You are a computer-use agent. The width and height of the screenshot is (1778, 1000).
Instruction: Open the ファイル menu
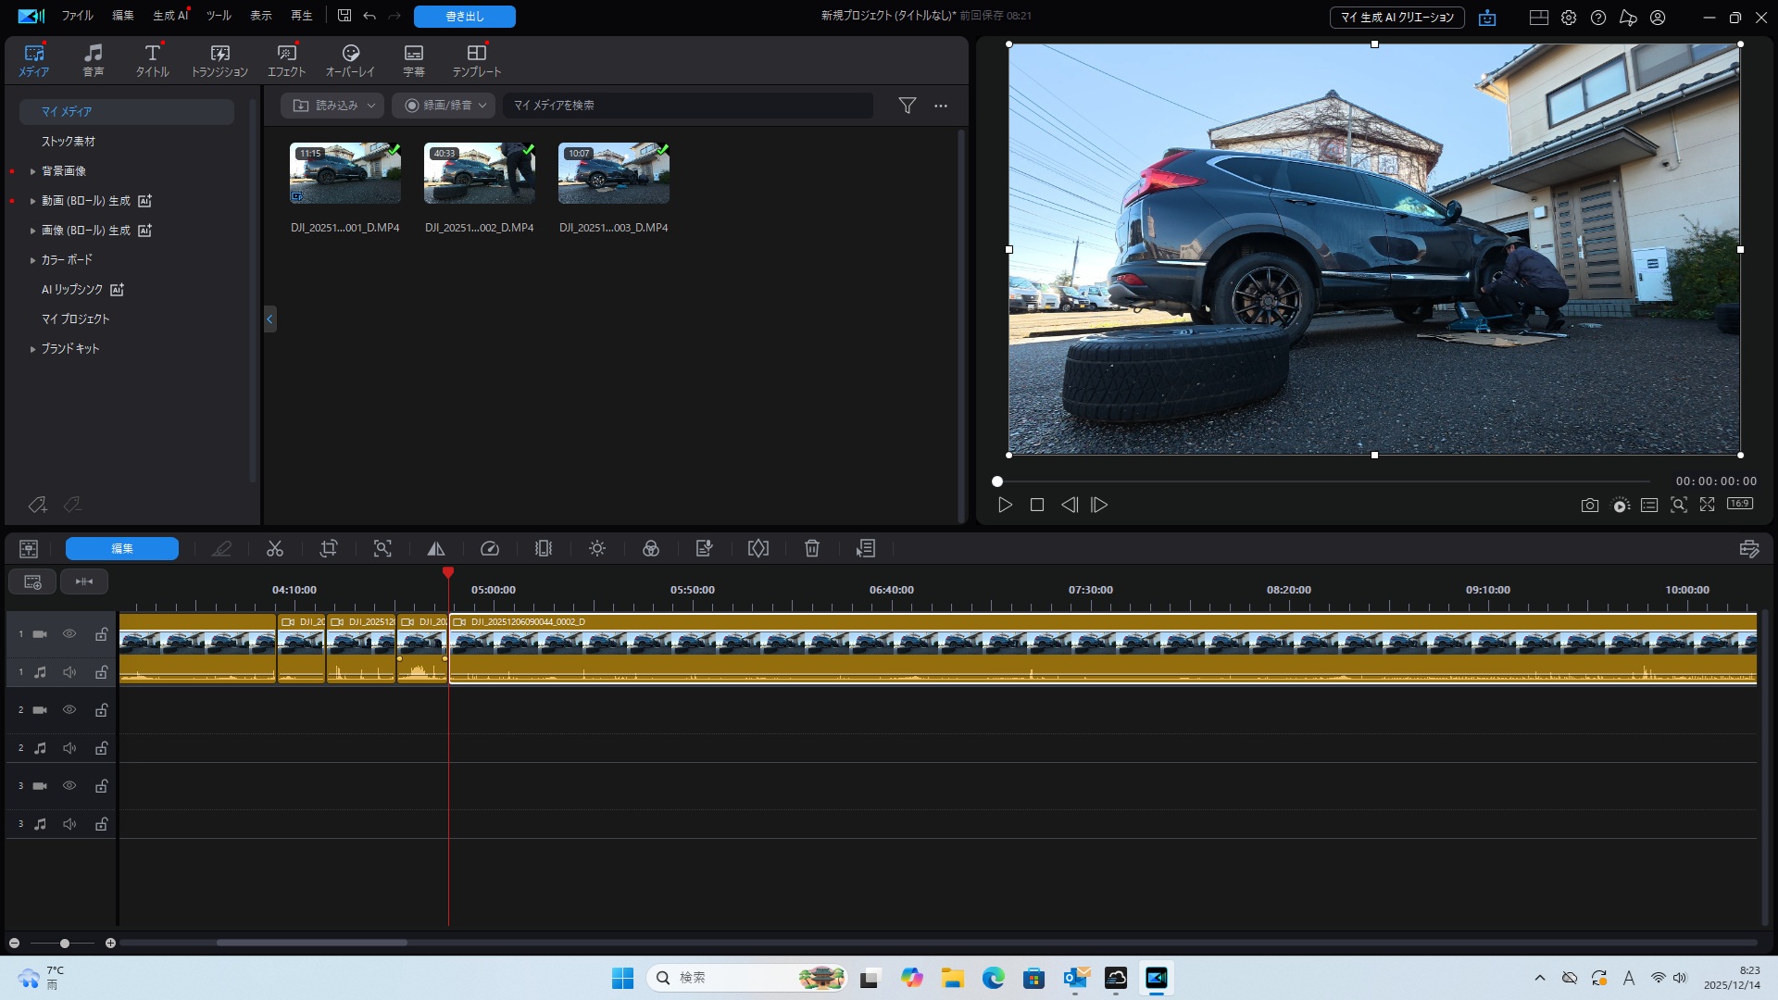78,16
